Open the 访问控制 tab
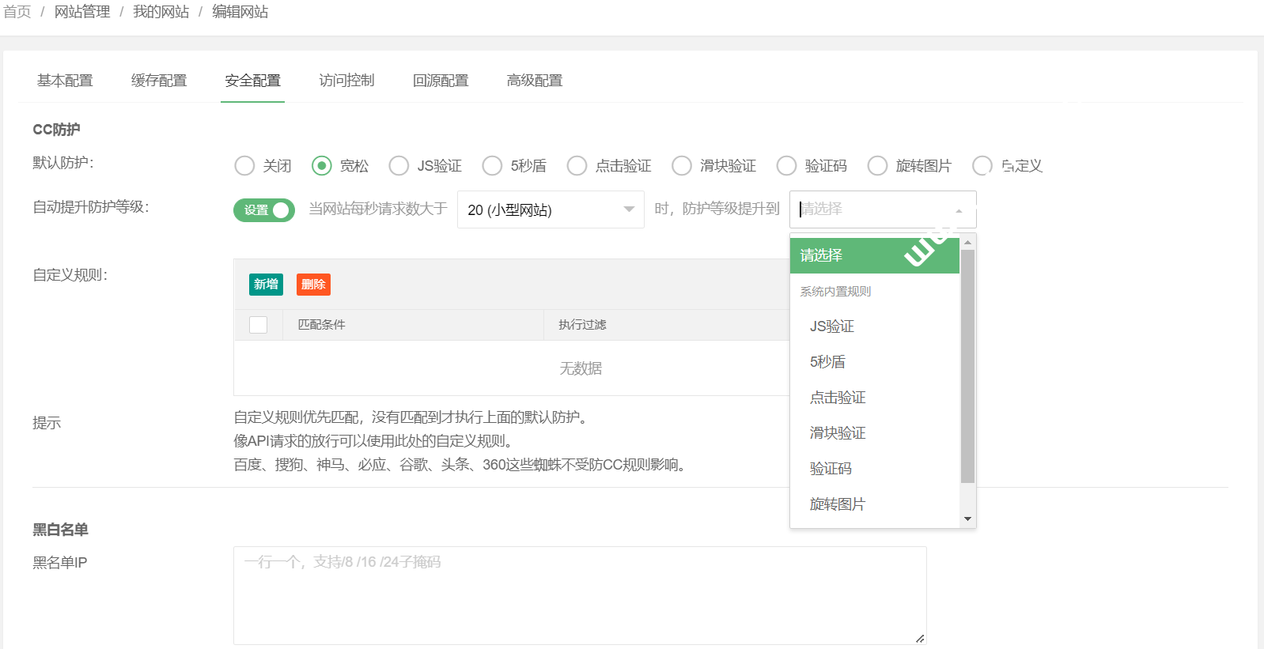1264x649 pixels. [x=346, y=81]
